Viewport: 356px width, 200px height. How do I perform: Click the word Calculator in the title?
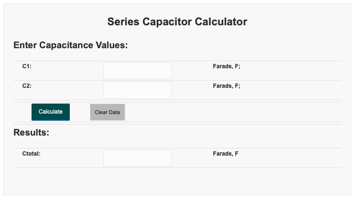tap(221, 22)
